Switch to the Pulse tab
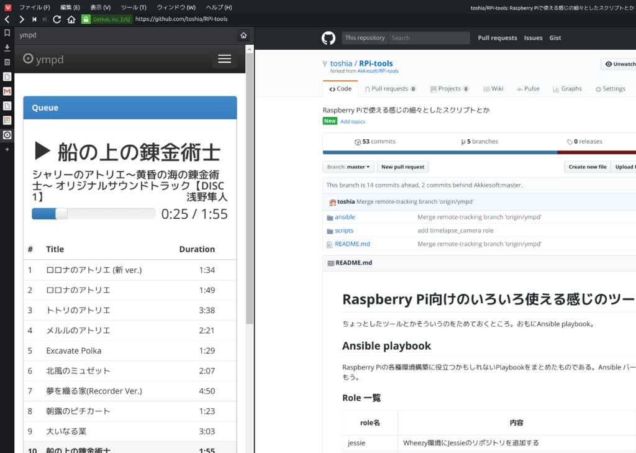 click(x=528, y=89)
